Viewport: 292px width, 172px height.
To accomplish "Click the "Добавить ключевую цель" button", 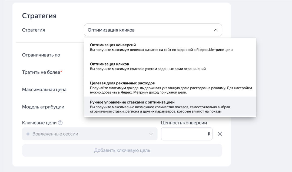I will pos(122,150).
